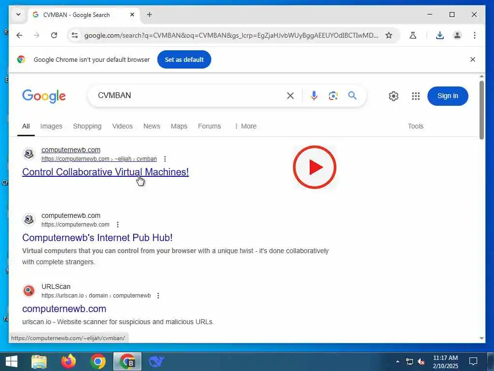The width and height of the screenshot is (494, 371).
Task: Open the Google apps grid
Action: pyautogui.click(x=416, y=96)
